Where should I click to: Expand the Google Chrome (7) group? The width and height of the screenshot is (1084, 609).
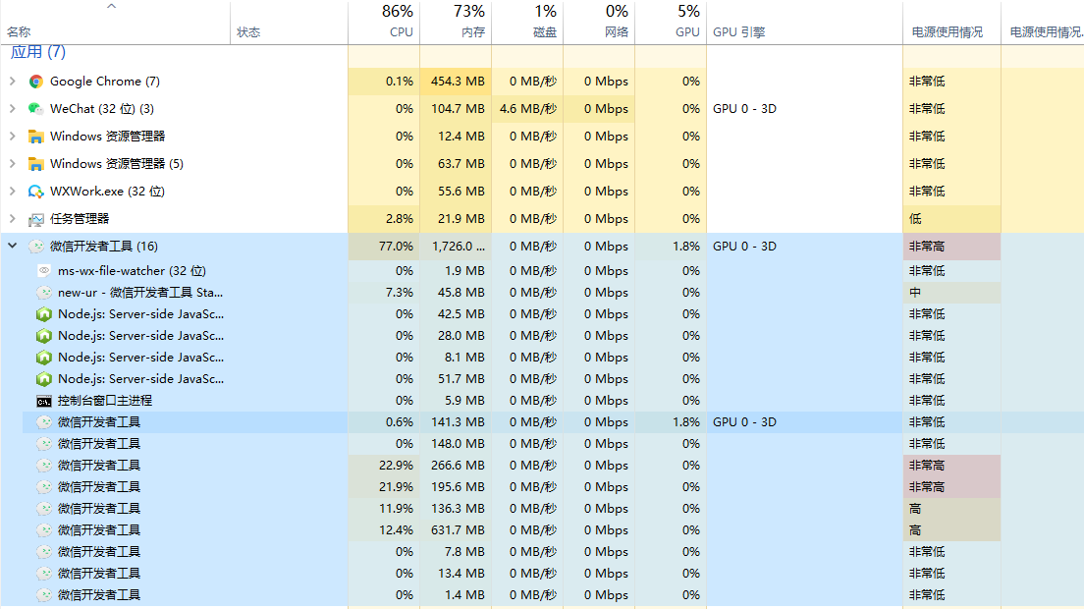(x=13, y=81)
